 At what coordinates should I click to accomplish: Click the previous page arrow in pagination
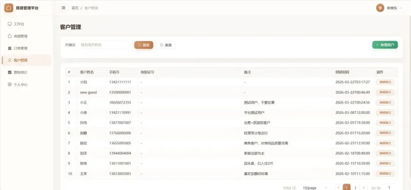click(x=338, y=188)
